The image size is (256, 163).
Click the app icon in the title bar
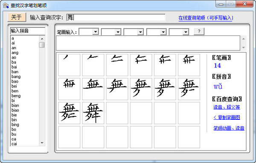[x=6, y=6]
